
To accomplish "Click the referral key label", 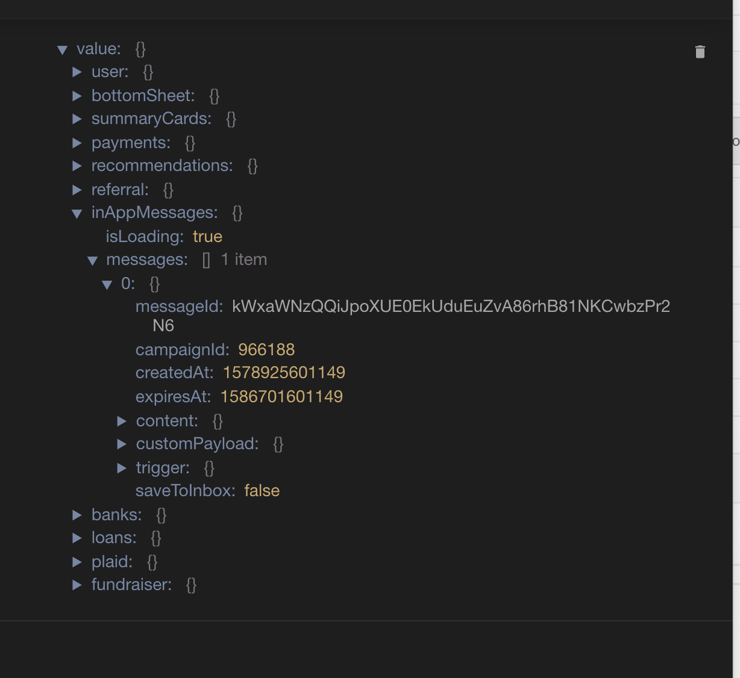I will (120, 190).
